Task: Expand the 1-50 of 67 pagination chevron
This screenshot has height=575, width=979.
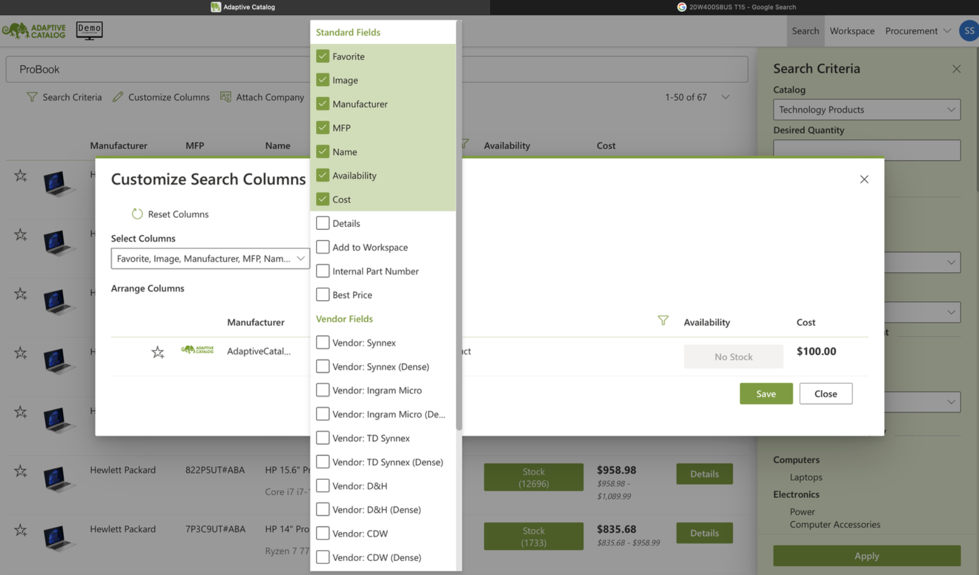Action: click(726, 97)
